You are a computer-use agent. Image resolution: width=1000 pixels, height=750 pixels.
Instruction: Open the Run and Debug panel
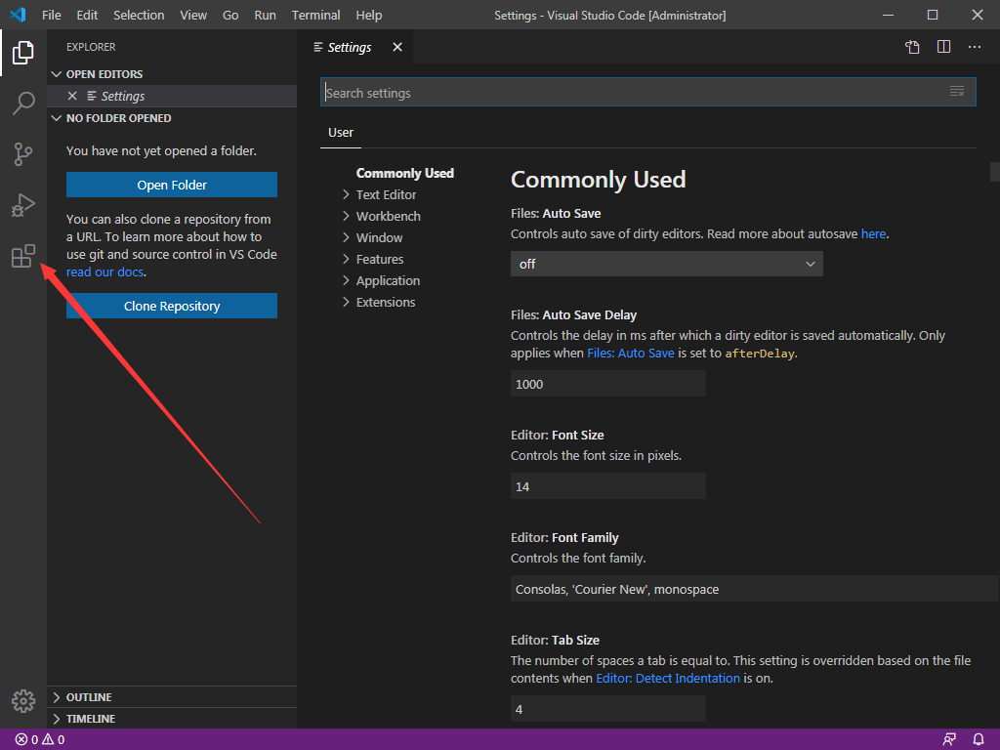tap(22, 205)
